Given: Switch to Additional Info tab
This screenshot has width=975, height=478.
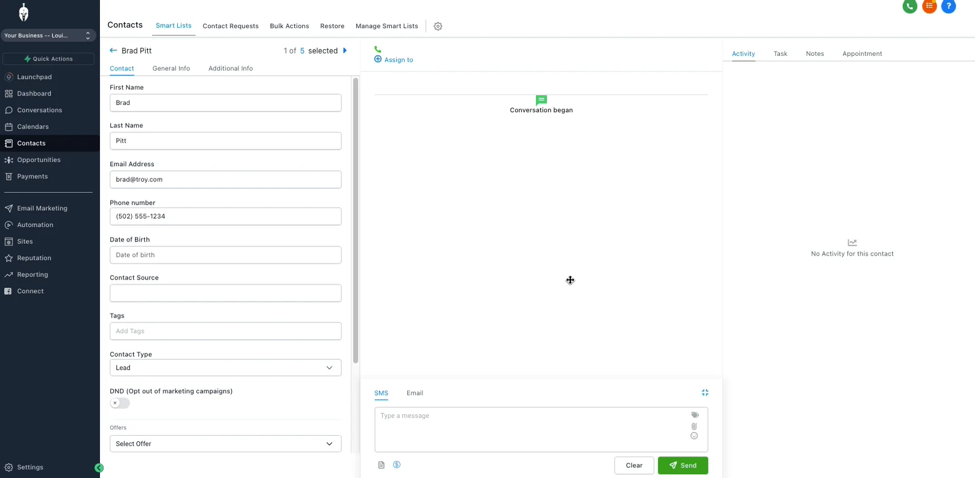Looking at the screenshot, I should [x=231, y=69].
